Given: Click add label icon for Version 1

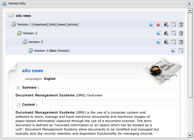Looking at the screenshot, I should tap(151, 24).
